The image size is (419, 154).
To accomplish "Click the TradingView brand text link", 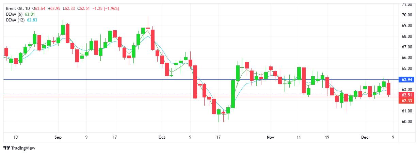I will 23,148.
